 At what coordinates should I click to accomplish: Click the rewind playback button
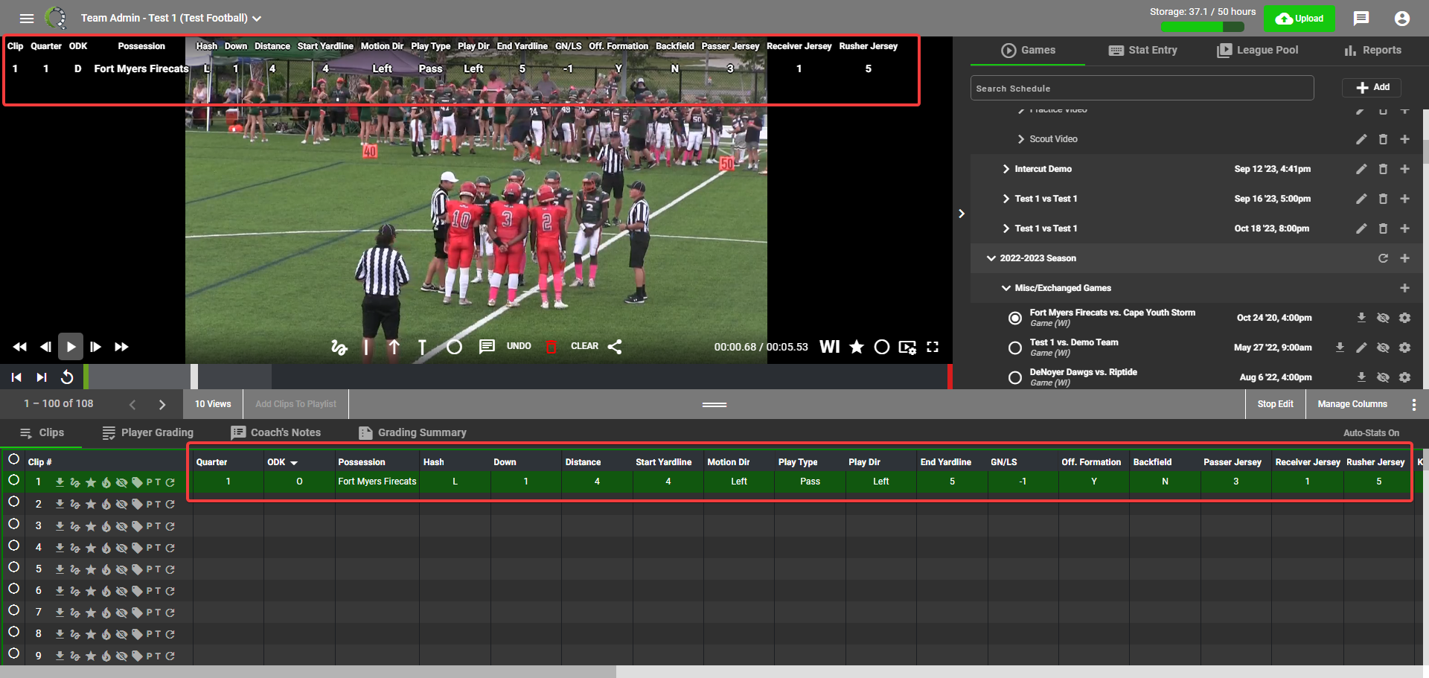point(20,347)
